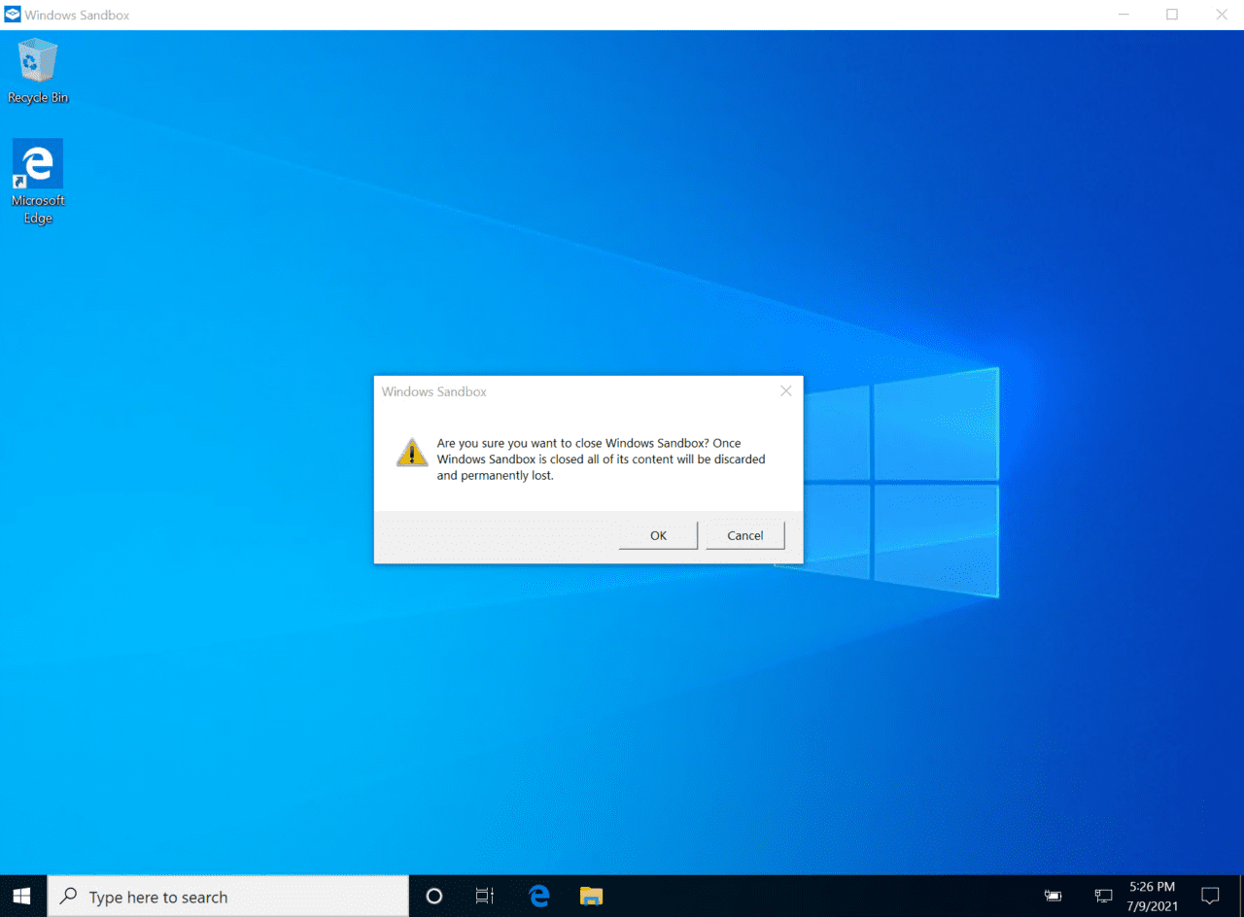
Task: Launch Edge from the taskbar
Action: pyautogui.click(x=538, y=897)
